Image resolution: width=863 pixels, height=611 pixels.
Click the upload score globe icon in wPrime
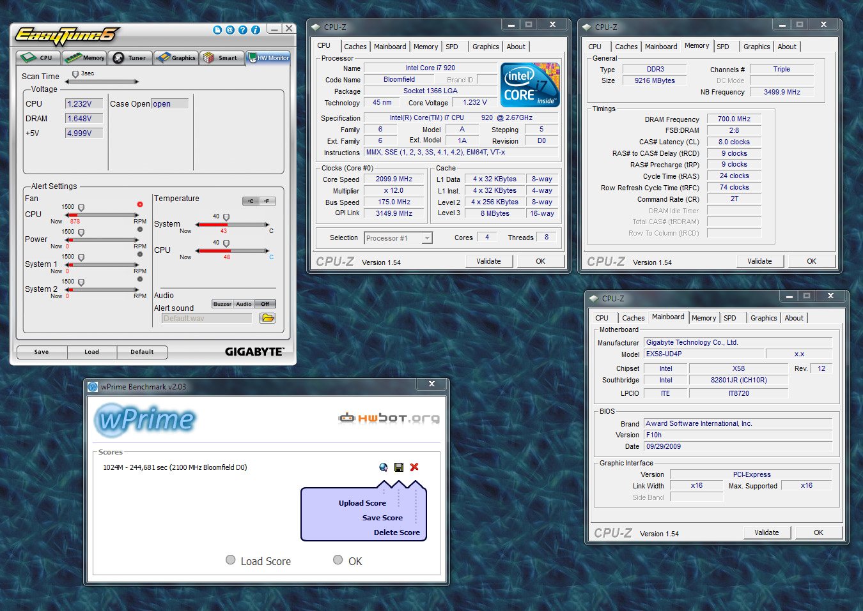tap(384, 467)
